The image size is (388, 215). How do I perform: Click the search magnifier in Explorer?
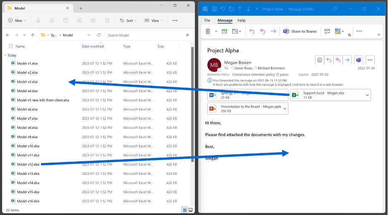[x=187, y=35]
